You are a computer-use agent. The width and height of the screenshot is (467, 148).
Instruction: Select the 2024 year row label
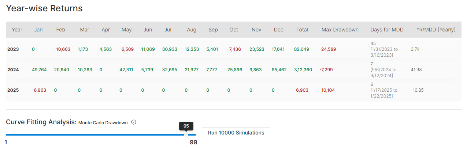point(13,69)
